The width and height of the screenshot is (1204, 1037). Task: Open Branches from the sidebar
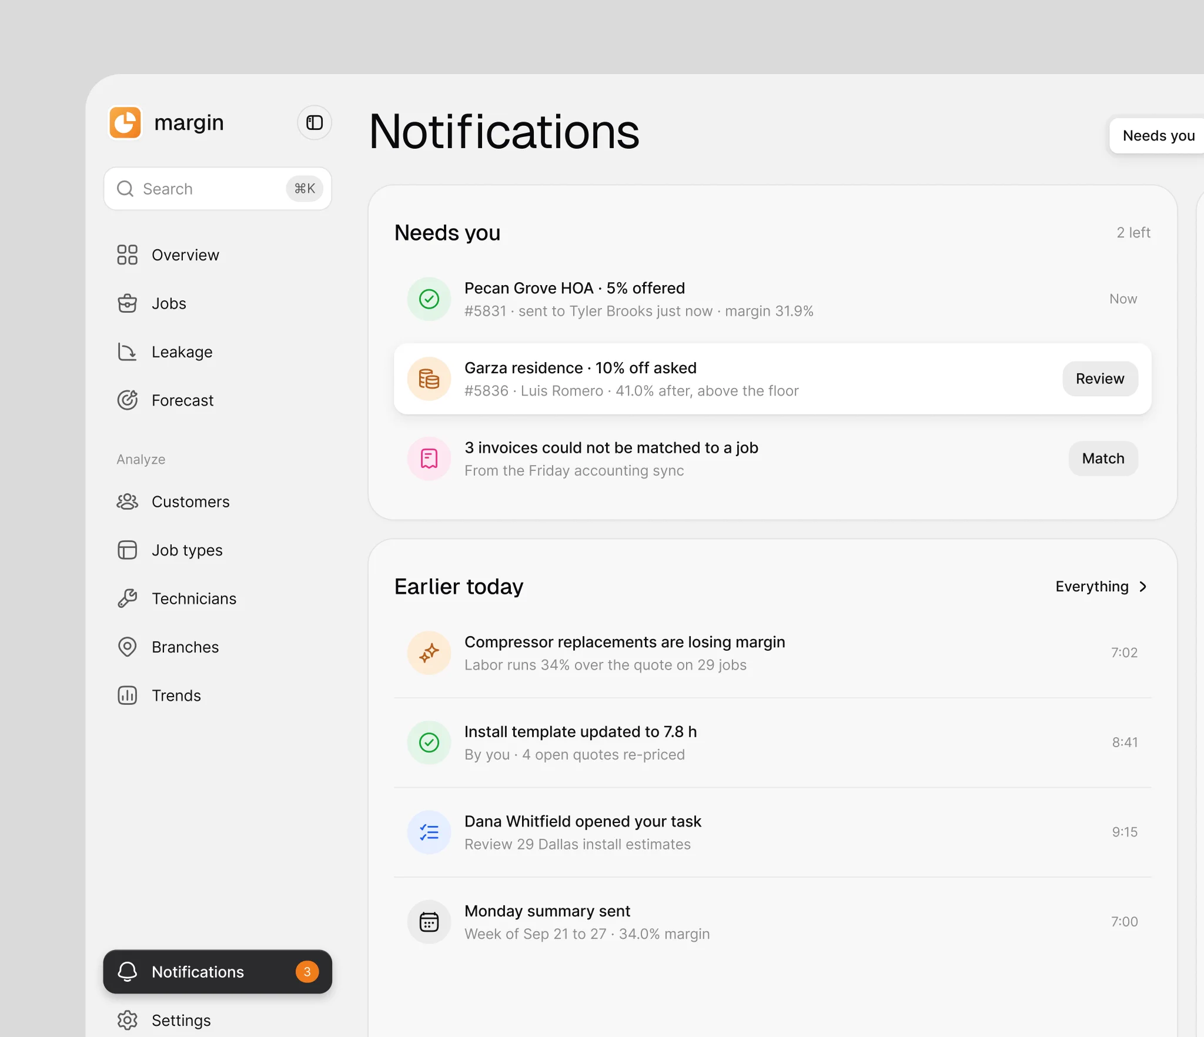coord(218,647)
